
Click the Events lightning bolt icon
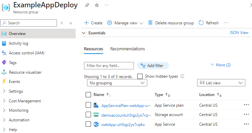(x=4, y=82)
